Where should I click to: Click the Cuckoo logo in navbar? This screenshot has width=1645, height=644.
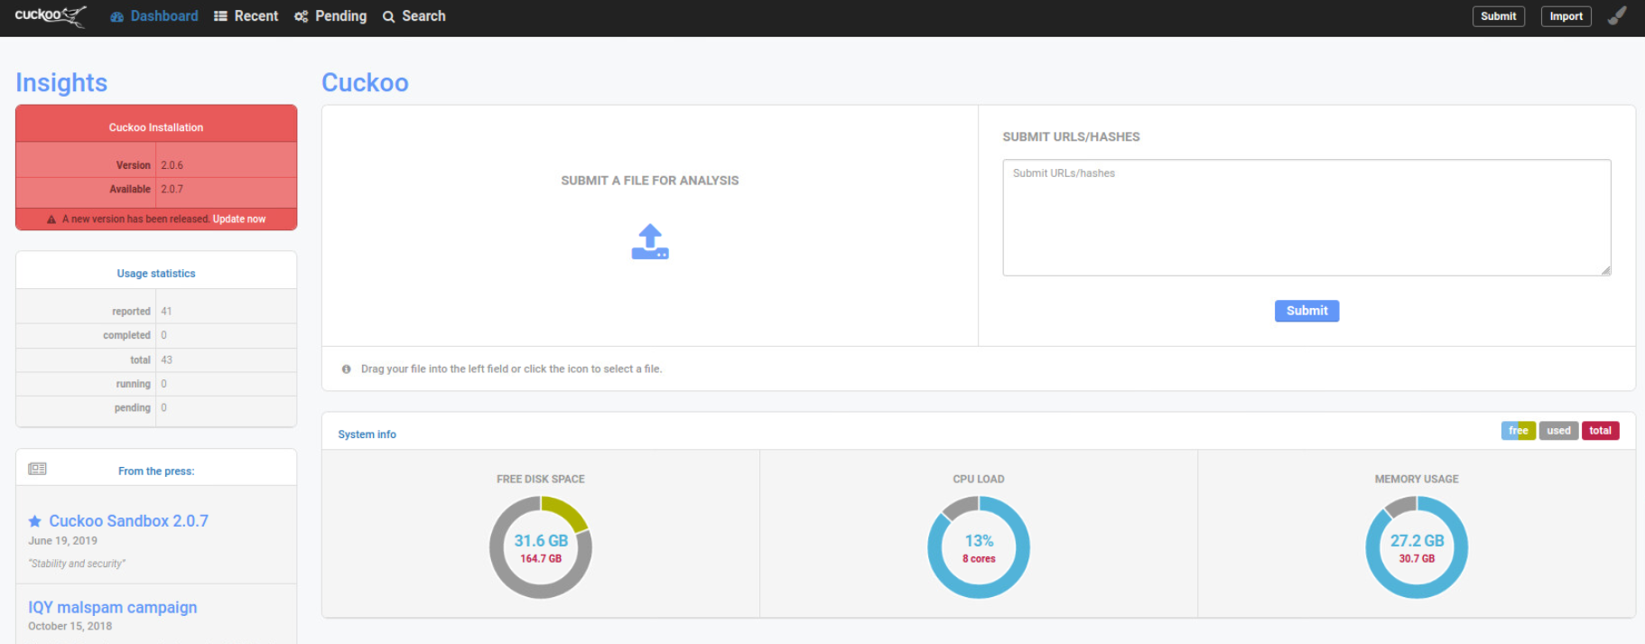tap(51, 15)
